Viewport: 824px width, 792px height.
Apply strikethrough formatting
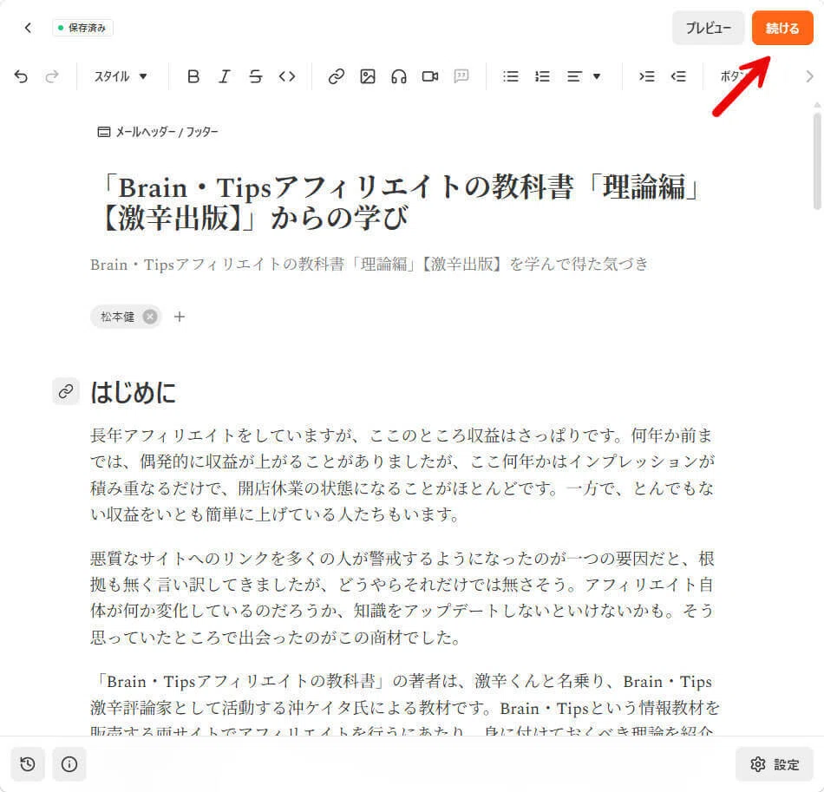pos(255,76)
